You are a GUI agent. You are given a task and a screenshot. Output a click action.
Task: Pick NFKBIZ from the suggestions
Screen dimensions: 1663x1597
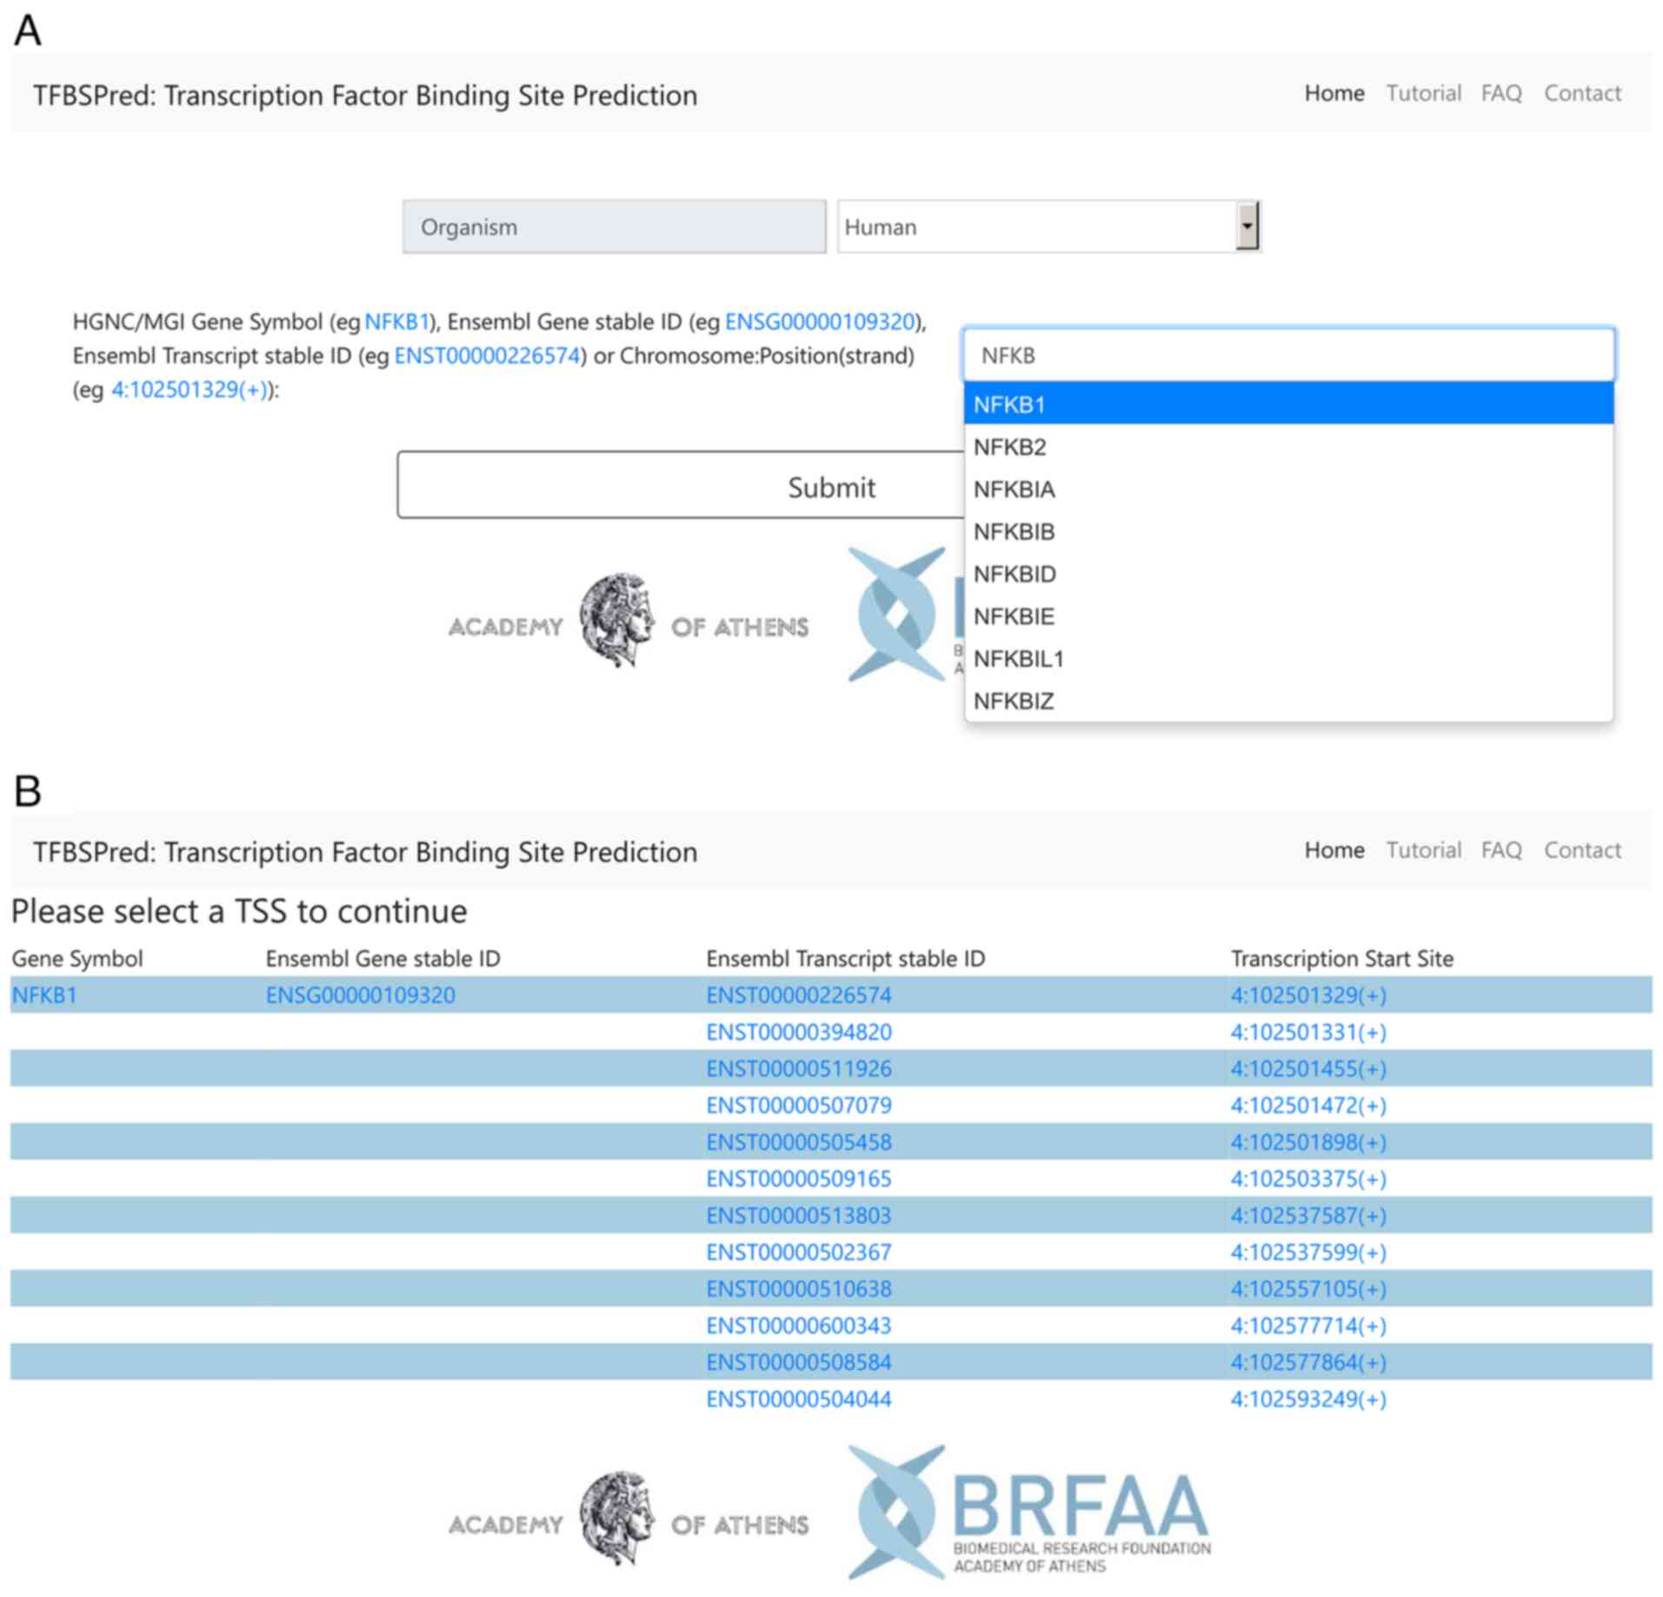[x=1013, y=701]
